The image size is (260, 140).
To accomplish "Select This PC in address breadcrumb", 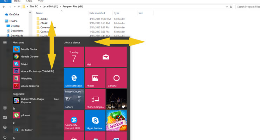I will pyautogui.click(x=34, y=6).
